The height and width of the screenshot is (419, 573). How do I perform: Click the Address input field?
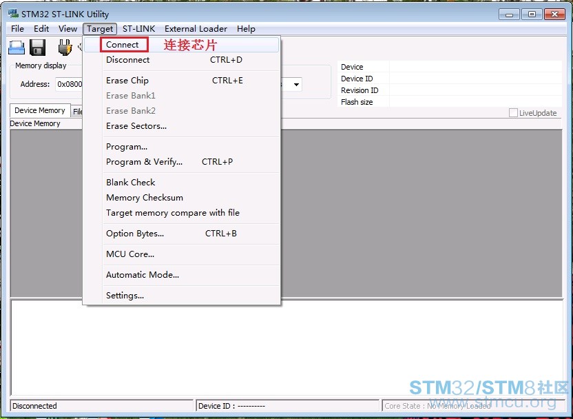tap(69, 84)
